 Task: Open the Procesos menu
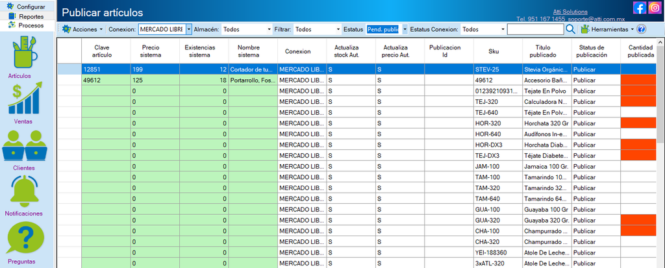31,25
